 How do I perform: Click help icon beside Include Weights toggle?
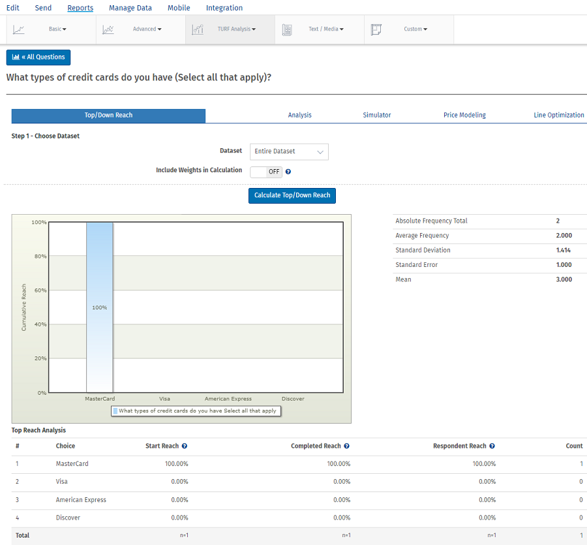click(288, 172)
